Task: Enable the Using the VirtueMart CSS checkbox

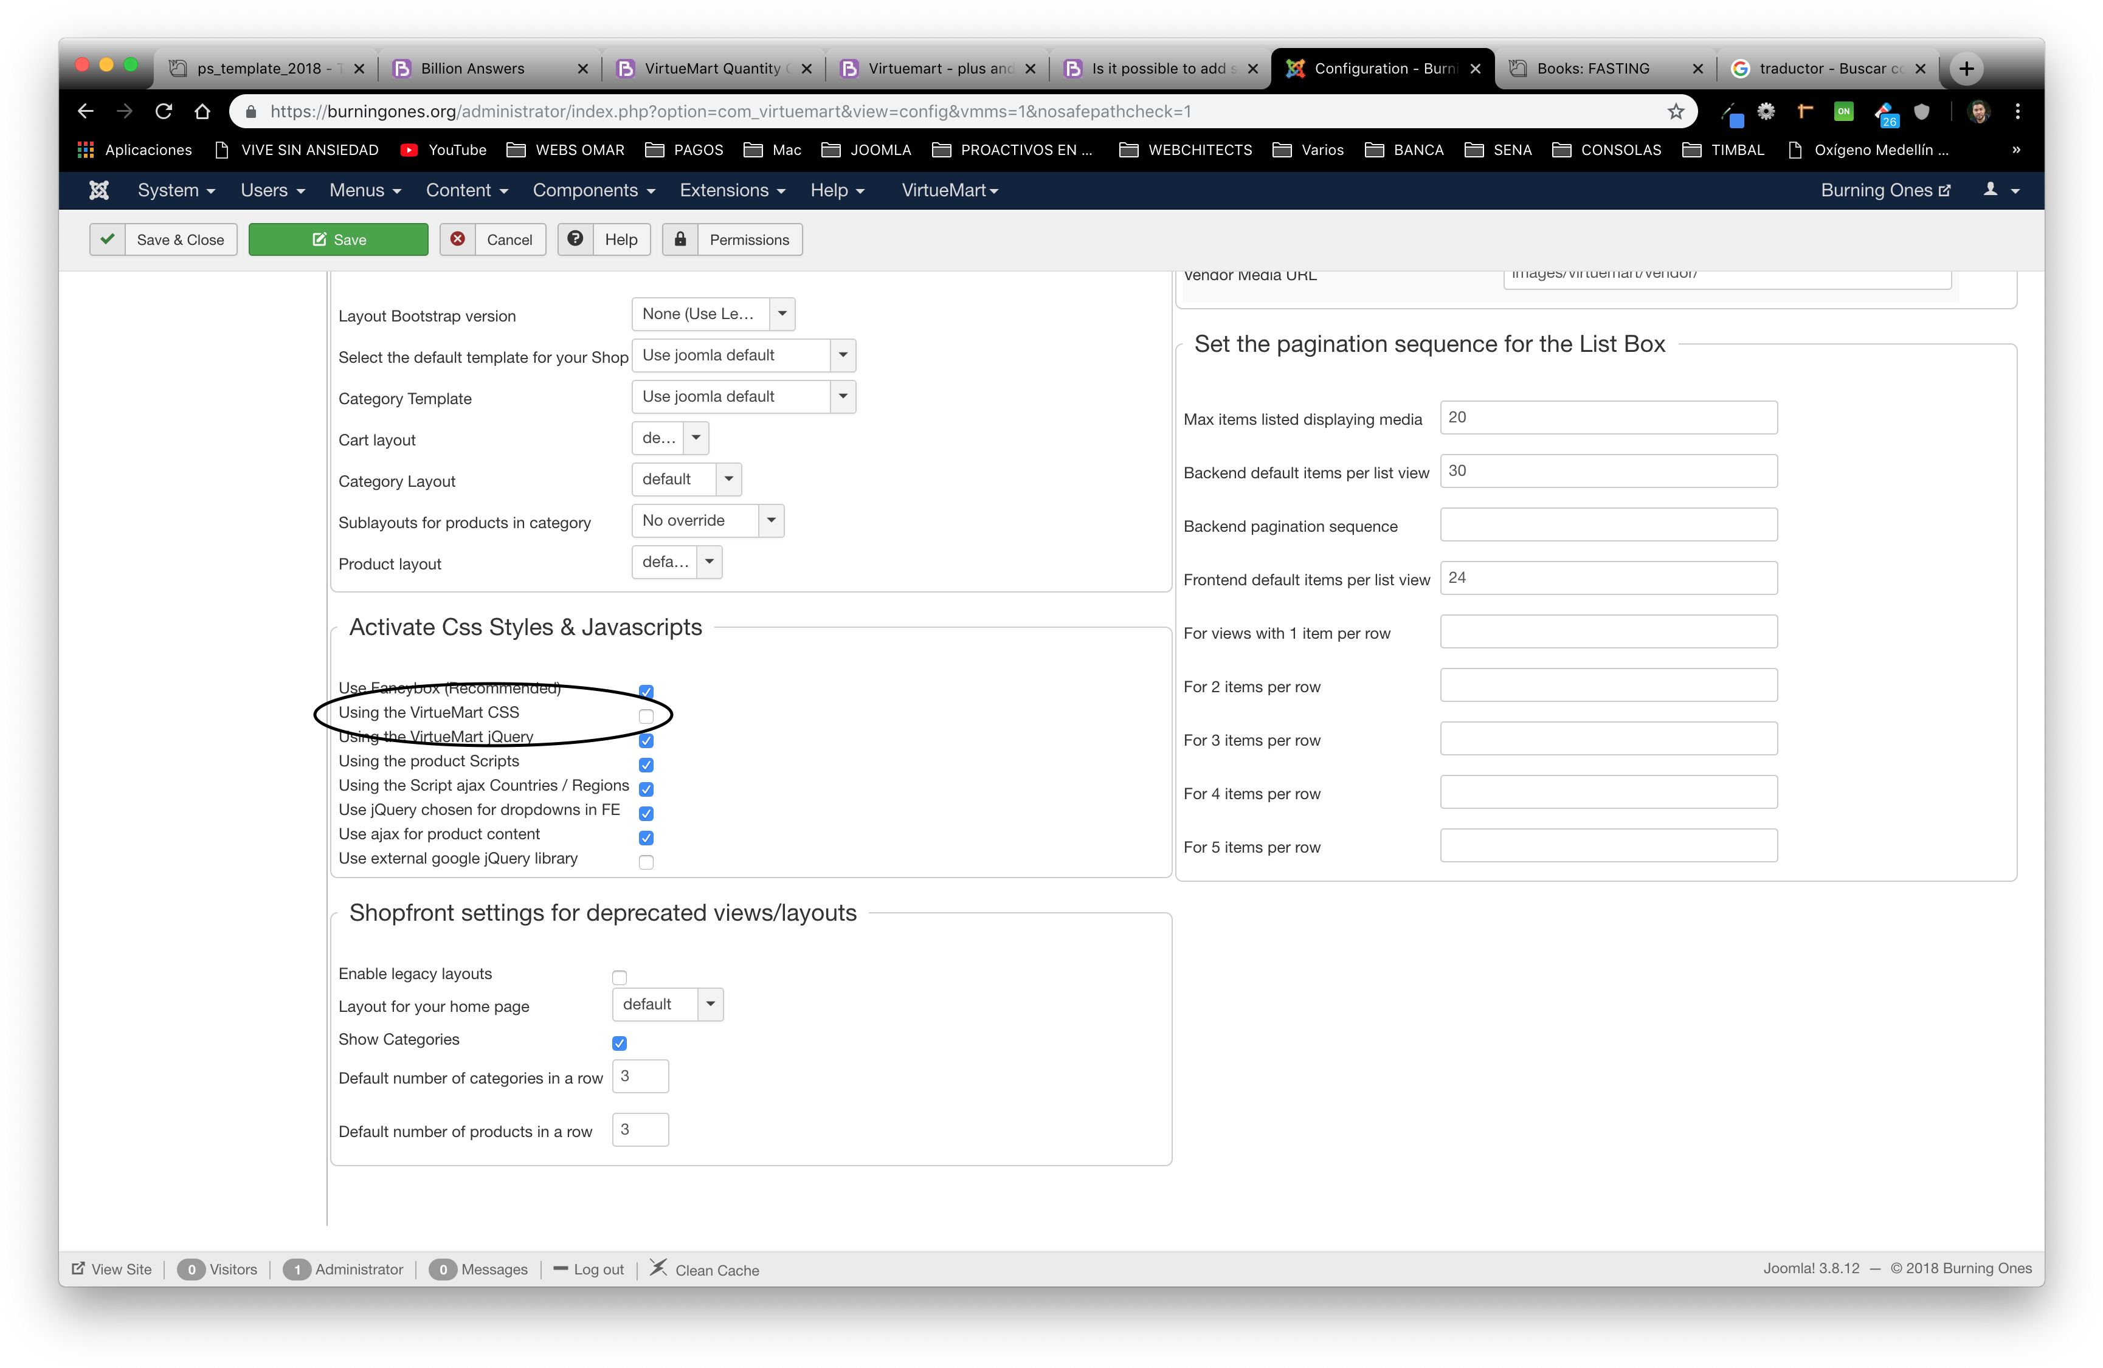Action: [x=646, y=717]
